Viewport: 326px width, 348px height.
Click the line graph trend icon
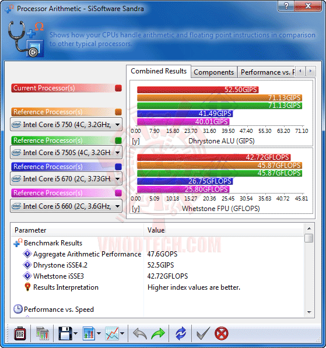click(x=112, y=333)
